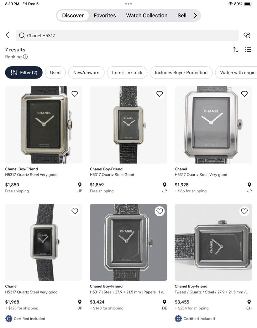Open the three-dot multitasking menu at top

click(x=128, y=4)
